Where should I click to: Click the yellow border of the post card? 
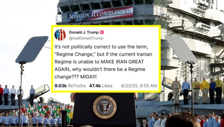point(106,26)
